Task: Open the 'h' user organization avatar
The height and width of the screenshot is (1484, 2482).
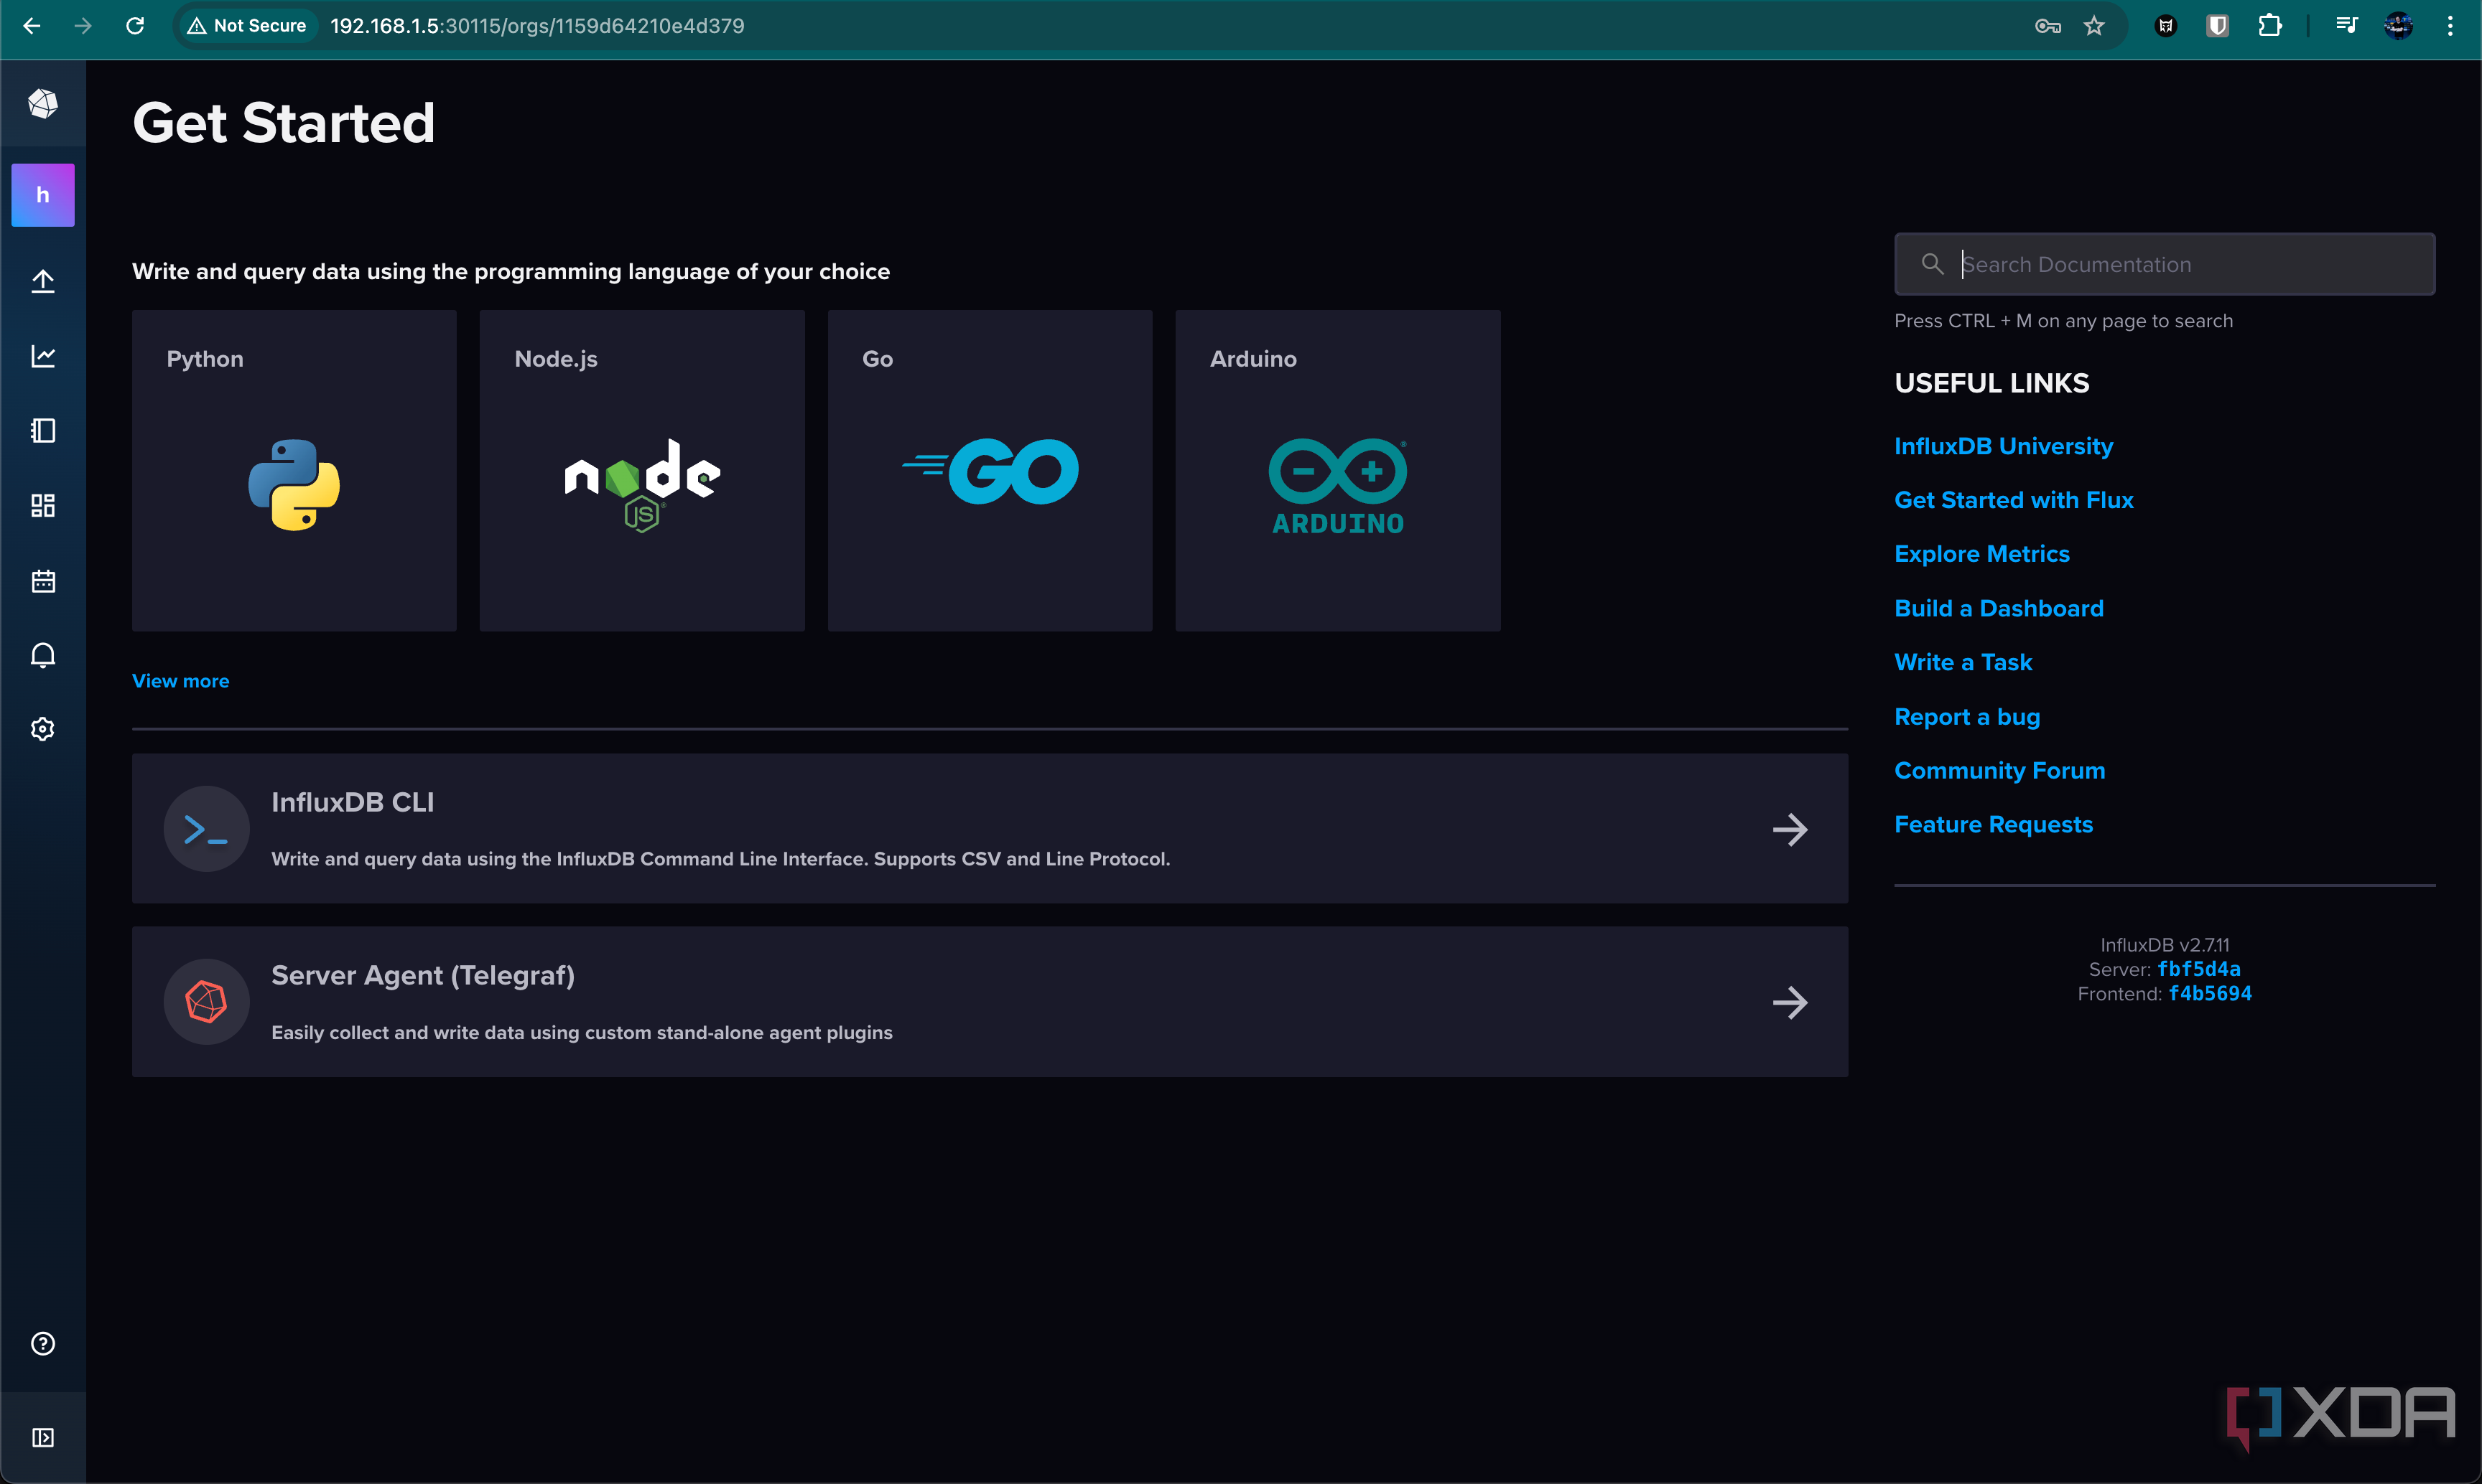Action: pyautogui.click(x=42, y=195)
